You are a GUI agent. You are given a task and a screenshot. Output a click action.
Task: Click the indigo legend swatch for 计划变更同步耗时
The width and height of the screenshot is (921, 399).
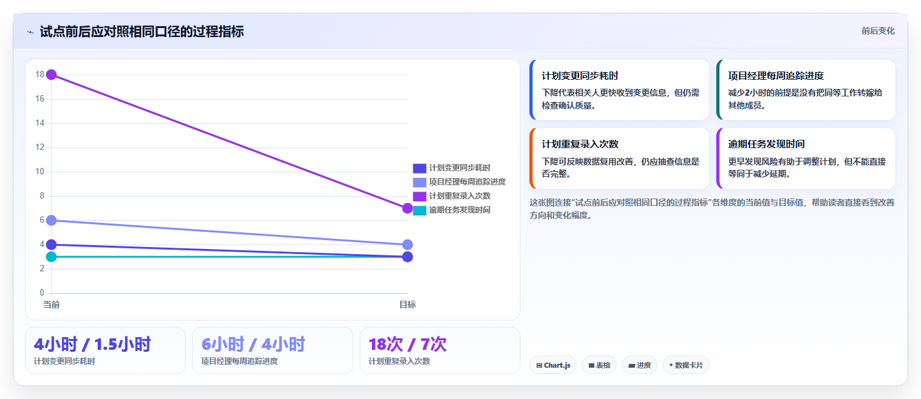pyautogui.click(x=420, y=168)
